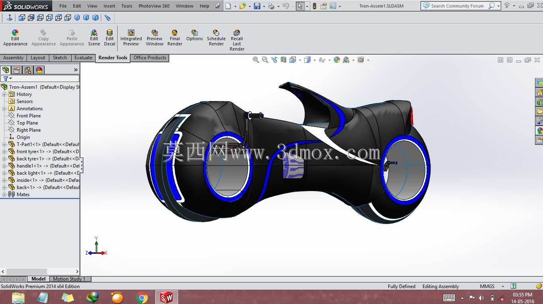The width and height of the screenshot is (543, 304).
Task: Open the DisplayManager tab
Action: point(39,70)
